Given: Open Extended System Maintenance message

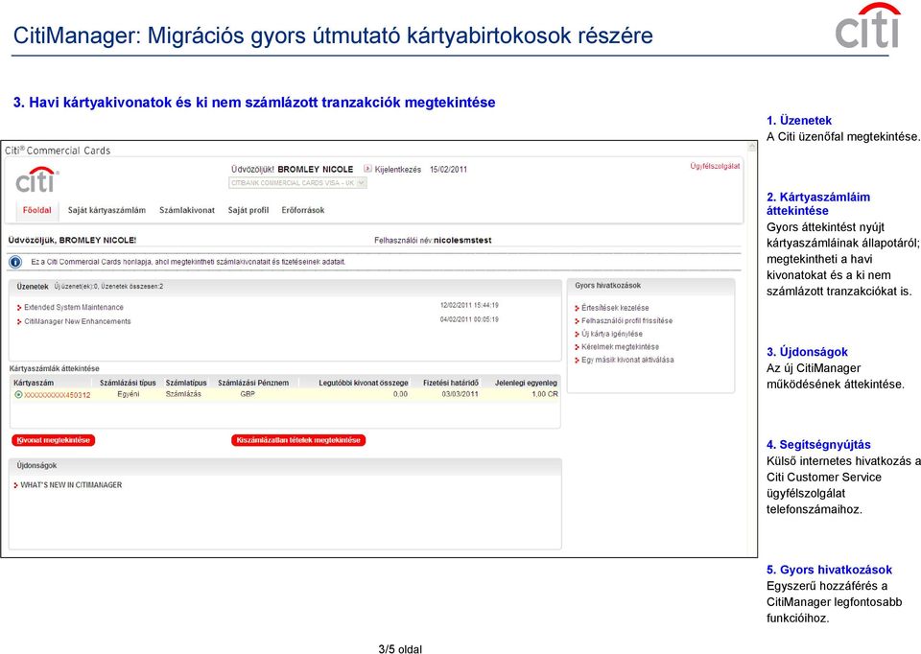Looking at the screenshot, I should tap(74, 308).
